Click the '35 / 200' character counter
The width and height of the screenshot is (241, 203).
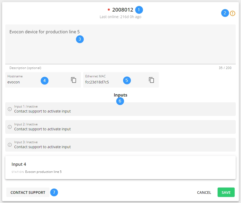(225, 68)
